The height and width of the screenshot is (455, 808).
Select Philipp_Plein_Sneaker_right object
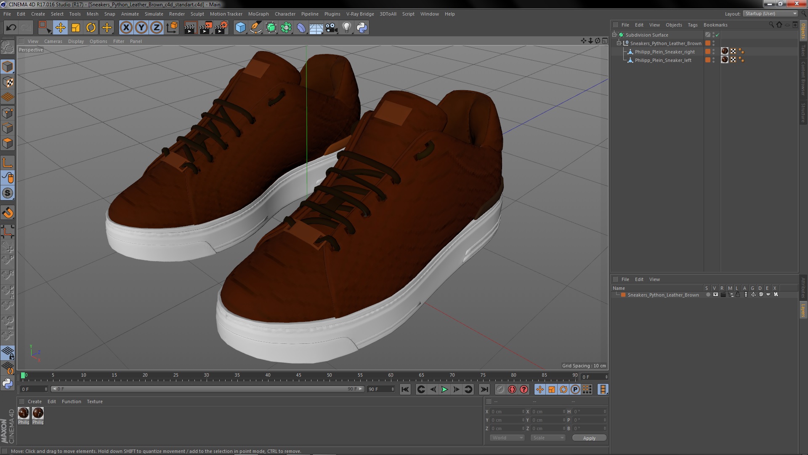(664, 52)
